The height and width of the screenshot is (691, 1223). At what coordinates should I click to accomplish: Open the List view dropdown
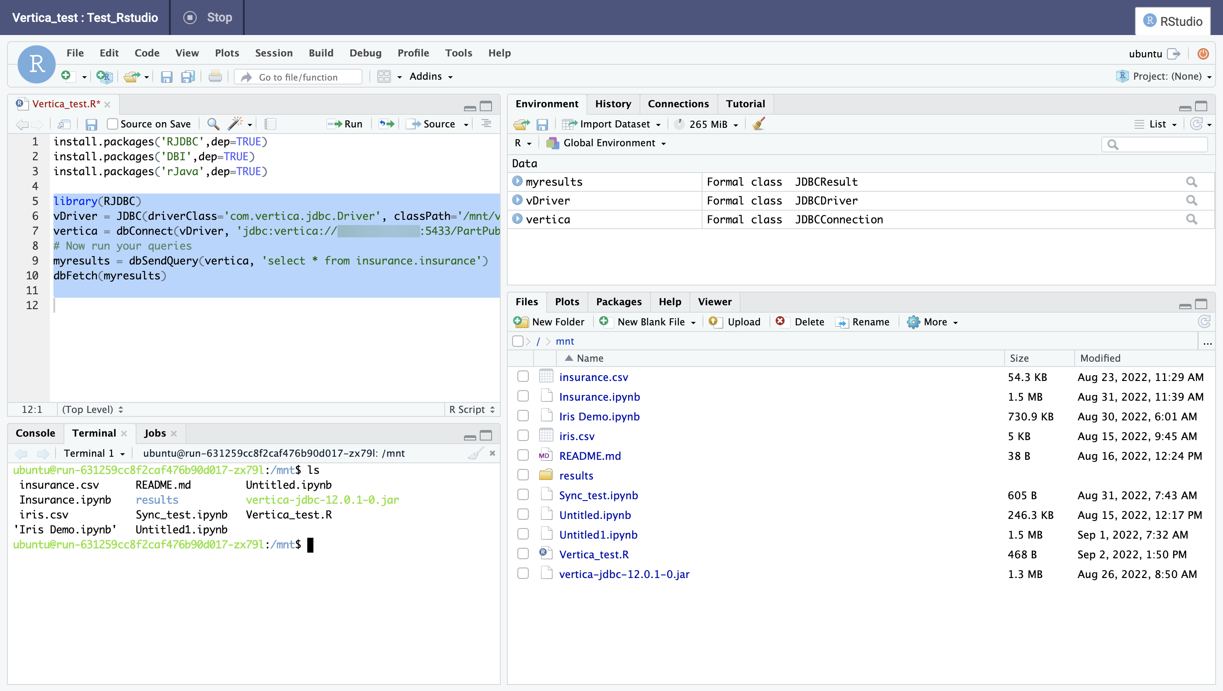click(1156, 124)
